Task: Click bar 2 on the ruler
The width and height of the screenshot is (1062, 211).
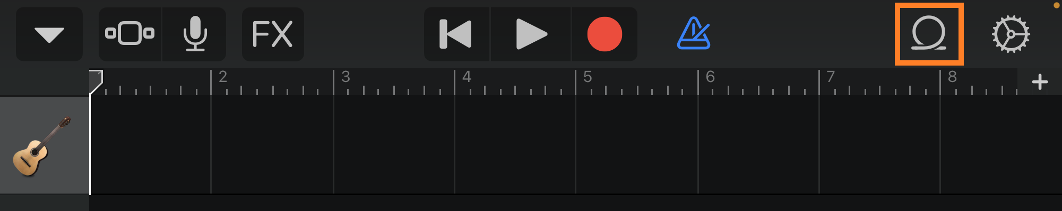Action: pyautogui.click(x=223, y=77)
